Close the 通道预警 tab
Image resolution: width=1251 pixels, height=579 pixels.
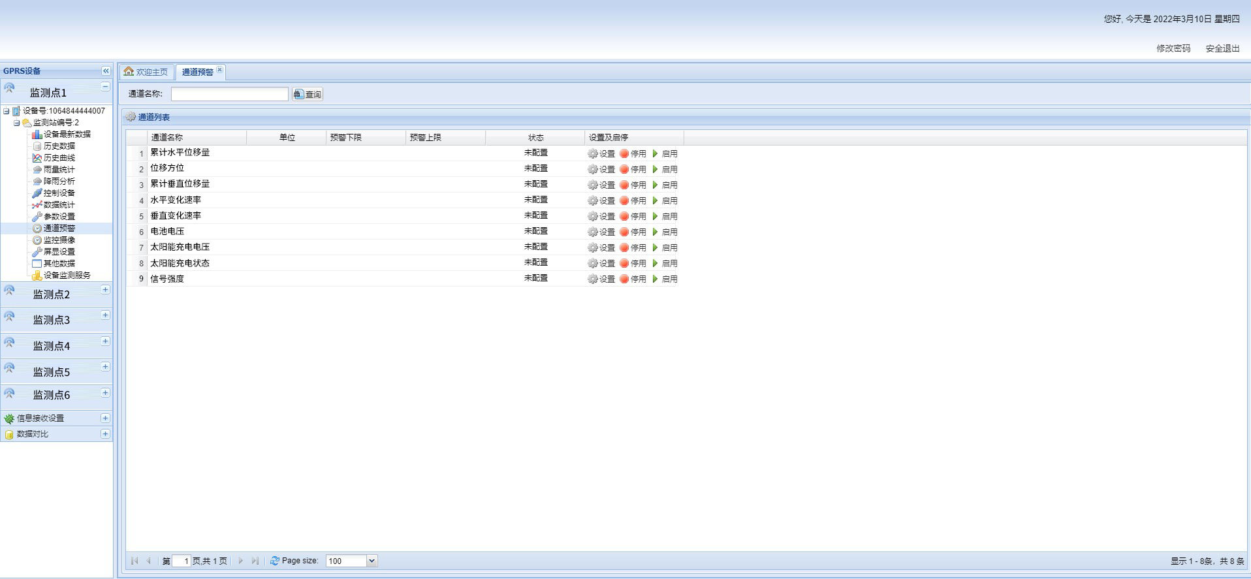pyautogui.click(x=220, y=70)
